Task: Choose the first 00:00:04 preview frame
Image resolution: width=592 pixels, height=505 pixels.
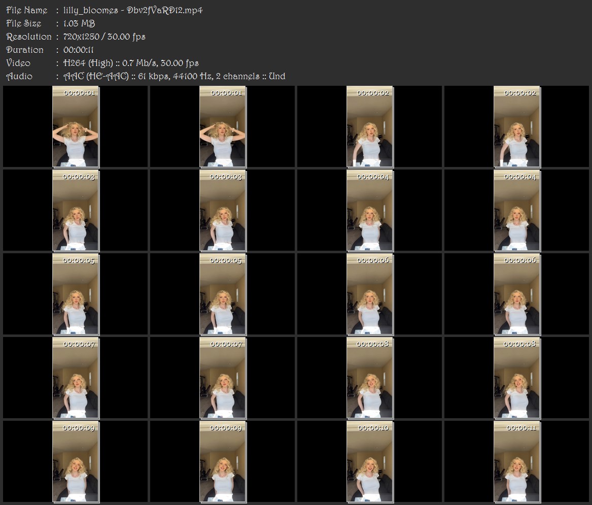Action: [x=370, y=211]
